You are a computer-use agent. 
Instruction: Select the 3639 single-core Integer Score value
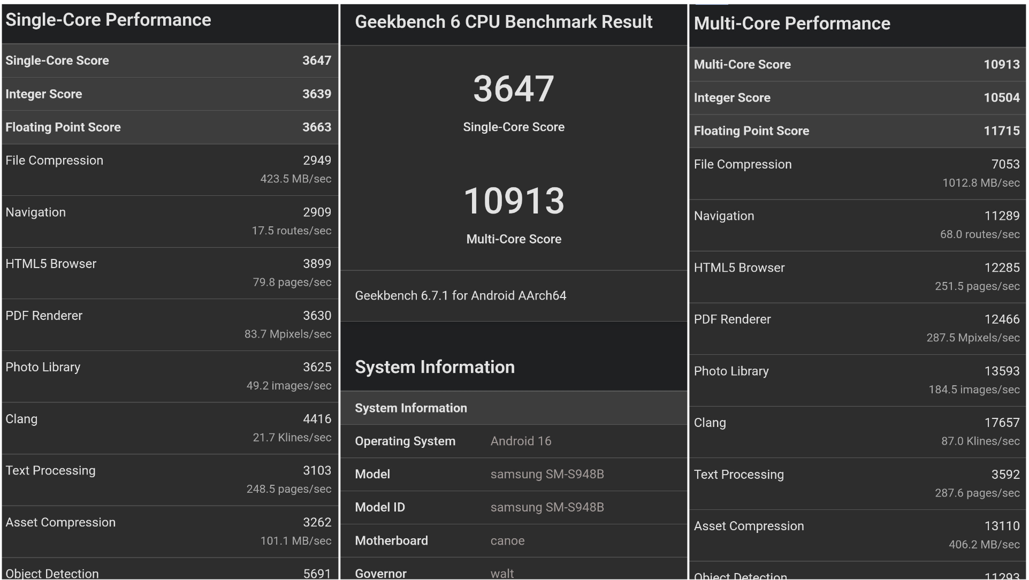(317, 94)
